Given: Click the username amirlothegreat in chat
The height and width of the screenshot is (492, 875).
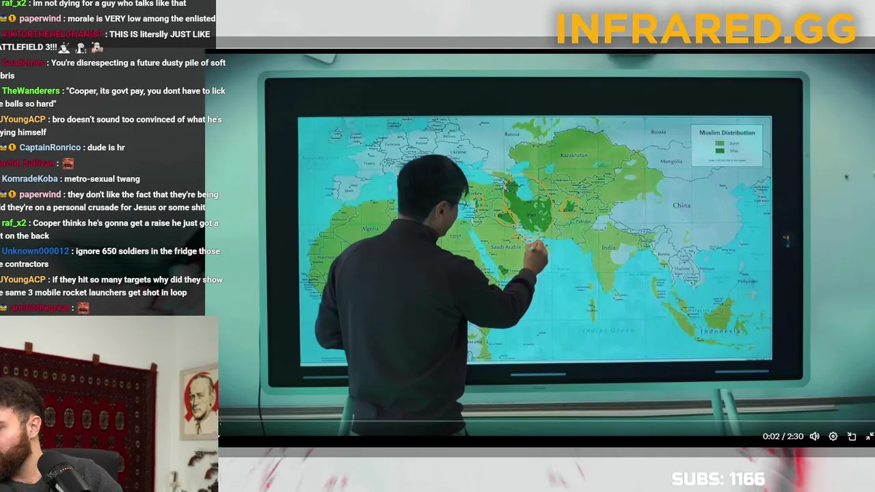Looking at the screenshot, I should pyautogui.click(x=40, y=308).
